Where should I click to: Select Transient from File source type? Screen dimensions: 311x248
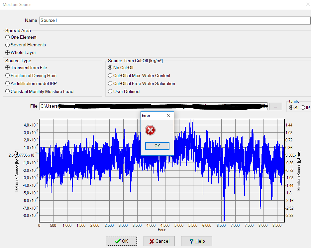[x=8, y=68]
